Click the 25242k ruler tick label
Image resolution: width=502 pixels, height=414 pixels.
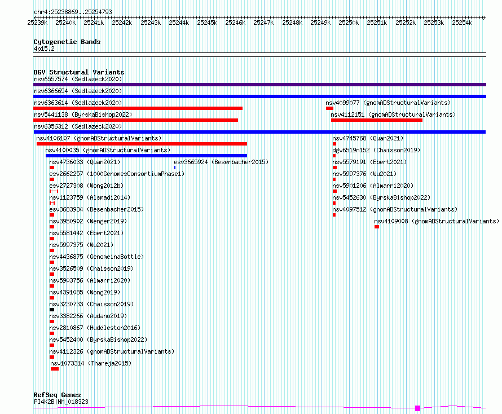(x=122, y=23)
